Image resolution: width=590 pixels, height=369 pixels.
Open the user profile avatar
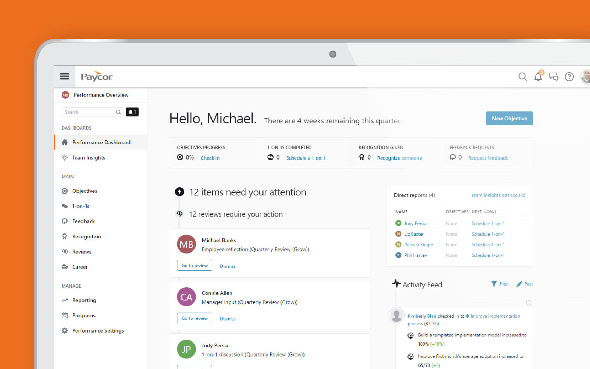pos(585,76)
